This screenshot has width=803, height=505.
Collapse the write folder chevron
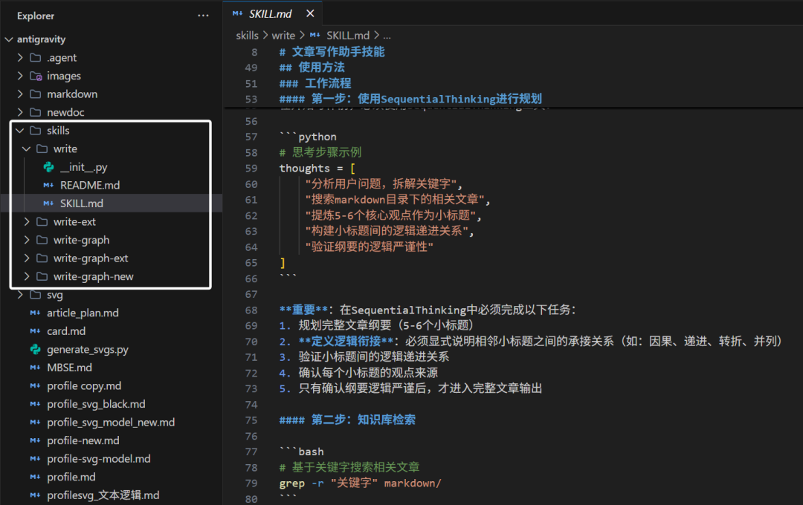coord(27,149)
